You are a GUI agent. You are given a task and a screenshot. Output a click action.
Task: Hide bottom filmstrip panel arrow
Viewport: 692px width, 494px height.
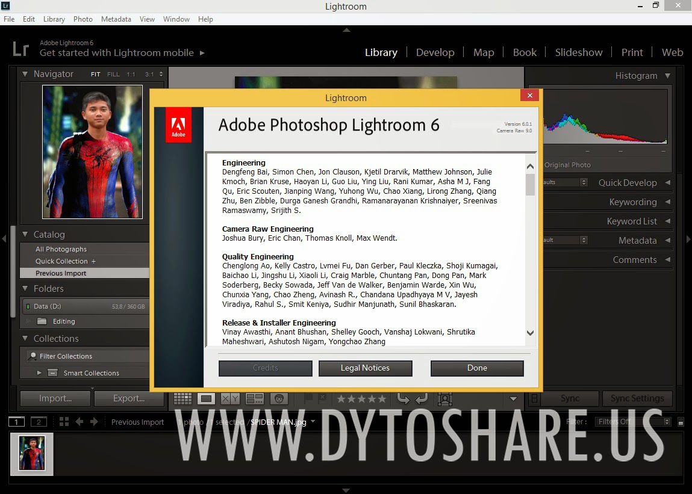click(x=346, y=490)
